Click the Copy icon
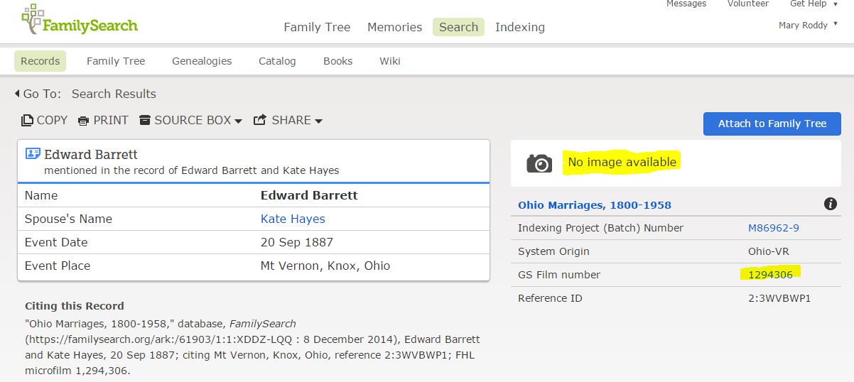 [x=27, y=121]
